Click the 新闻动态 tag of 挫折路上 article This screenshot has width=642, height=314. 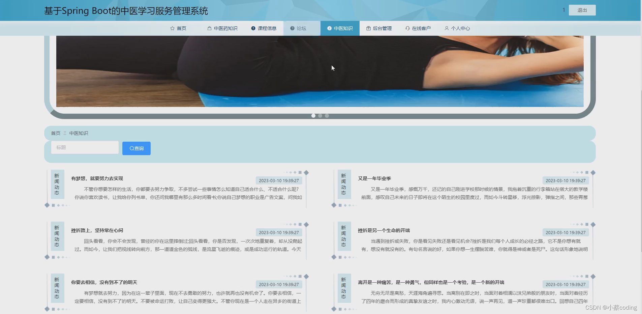[x=57, y=236]
